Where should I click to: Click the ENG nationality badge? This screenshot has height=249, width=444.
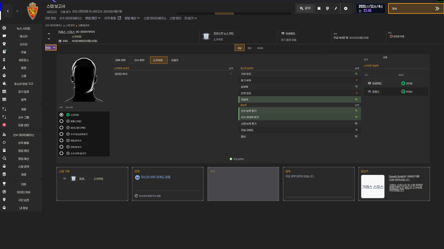63,41
